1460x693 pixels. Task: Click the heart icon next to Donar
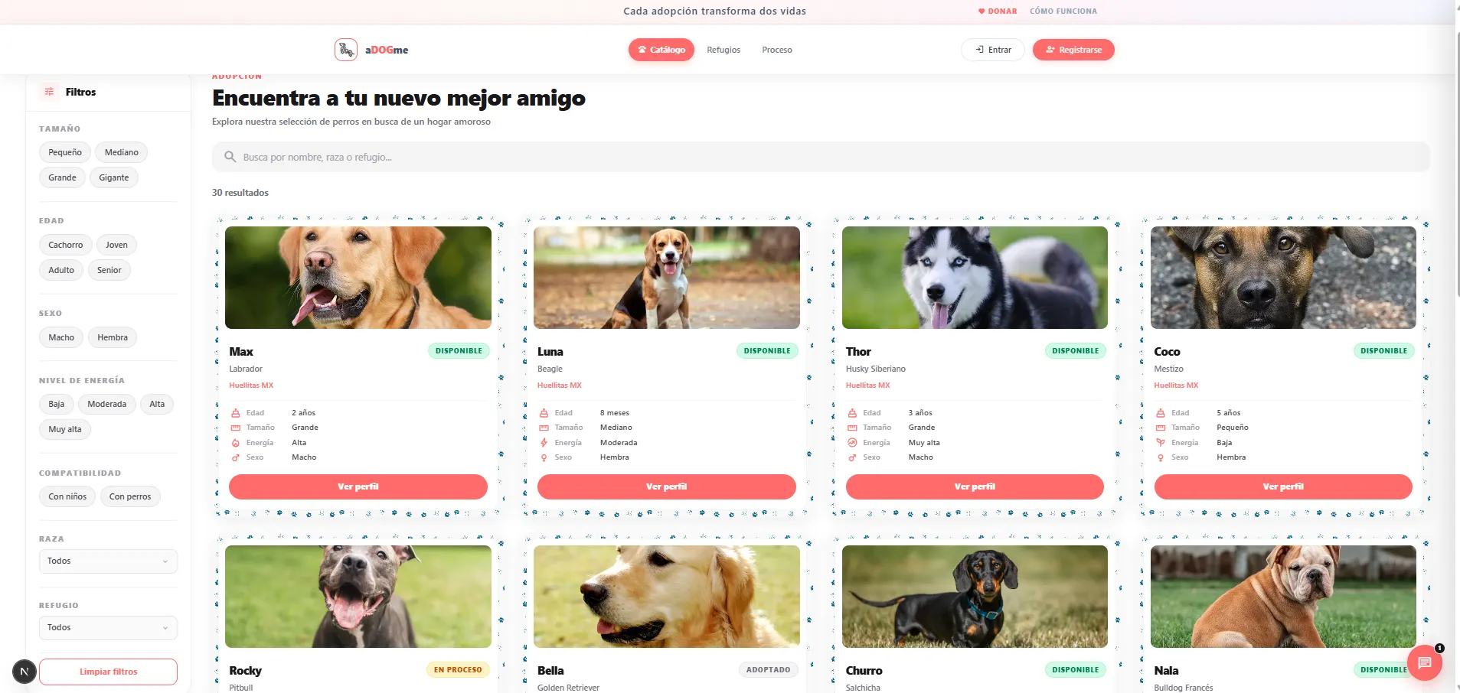pyautogui.click(x=981, y=11)
